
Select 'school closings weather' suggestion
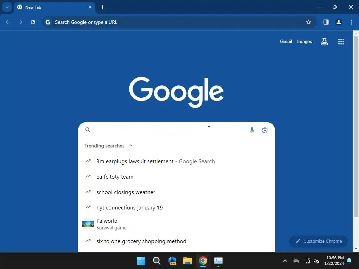pos(176,192)
